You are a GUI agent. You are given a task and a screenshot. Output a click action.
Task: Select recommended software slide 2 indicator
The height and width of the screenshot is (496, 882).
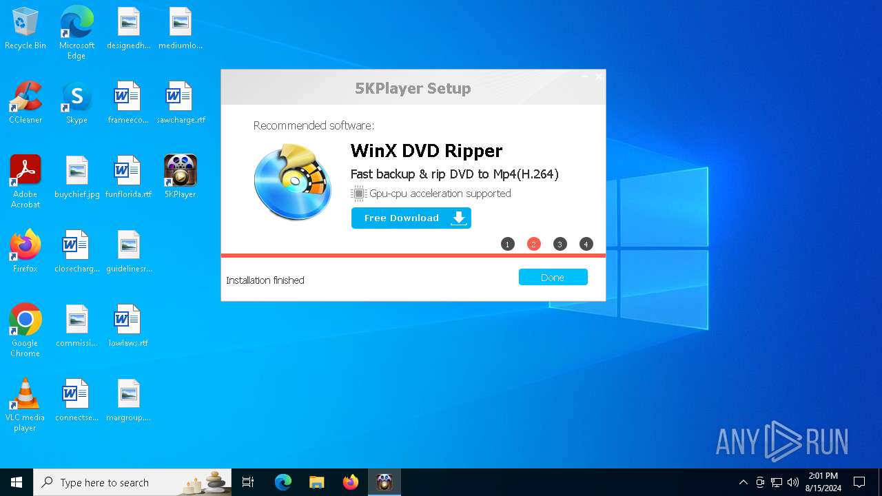[533, 244]
